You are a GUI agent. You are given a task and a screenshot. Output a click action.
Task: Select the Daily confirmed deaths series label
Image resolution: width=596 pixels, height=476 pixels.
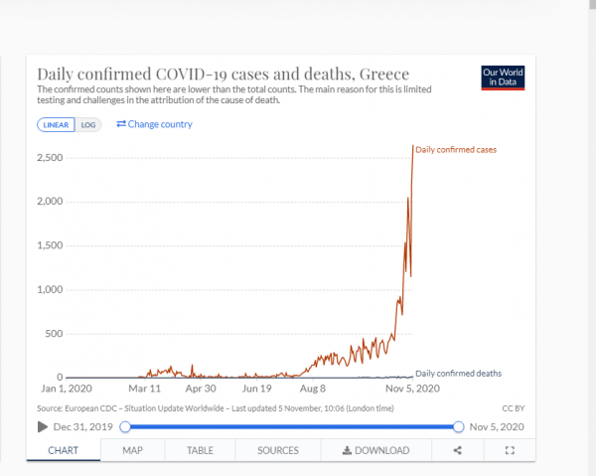pos(457,373)
